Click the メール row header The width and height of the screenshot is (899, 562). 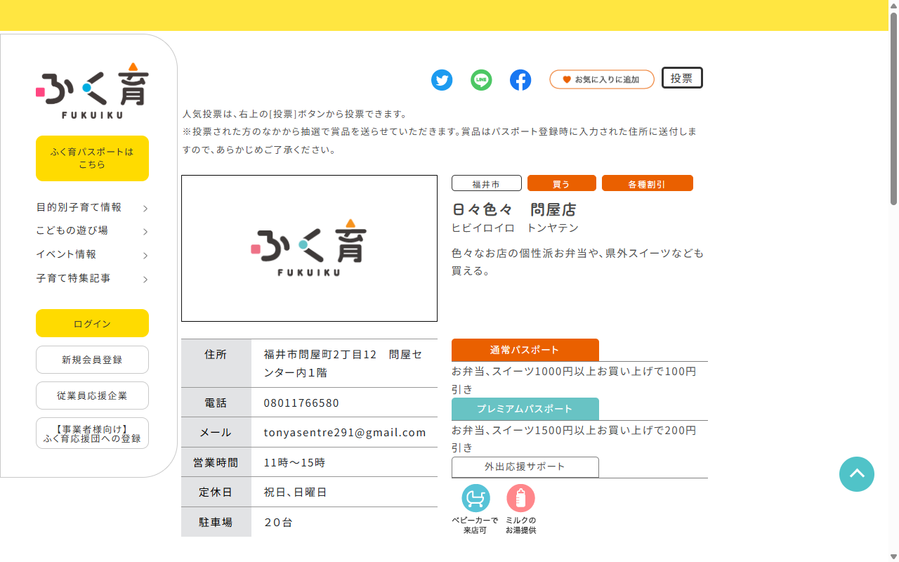tap(216, 433)
